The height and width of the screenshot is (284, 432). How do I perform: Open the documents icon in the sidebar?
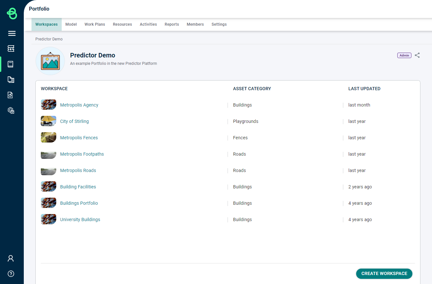click(11, 80)
